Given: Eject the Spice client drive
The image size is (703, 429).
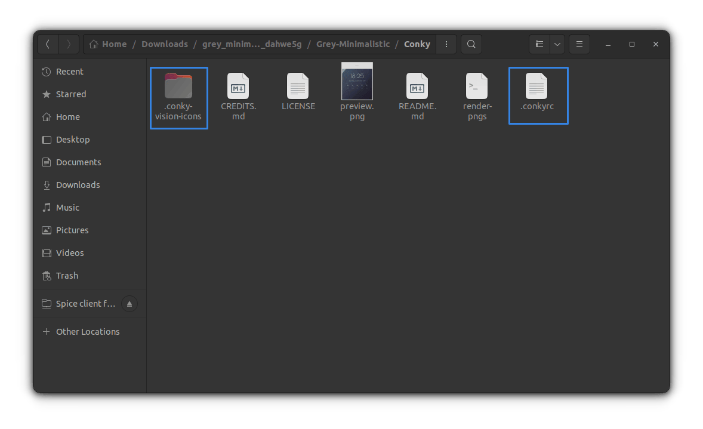Looking at the screenshot, I should pyautogui.click(x=129, y=304).
